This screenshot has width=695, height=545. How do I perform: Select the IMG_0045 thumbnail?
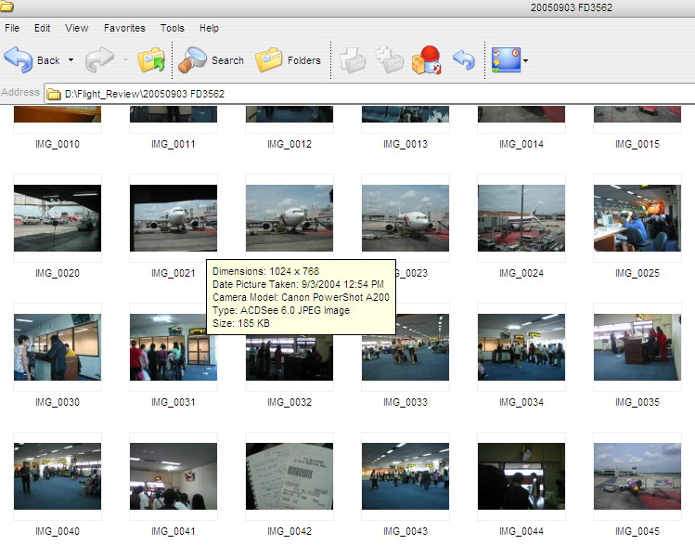[x=637, y=476]
